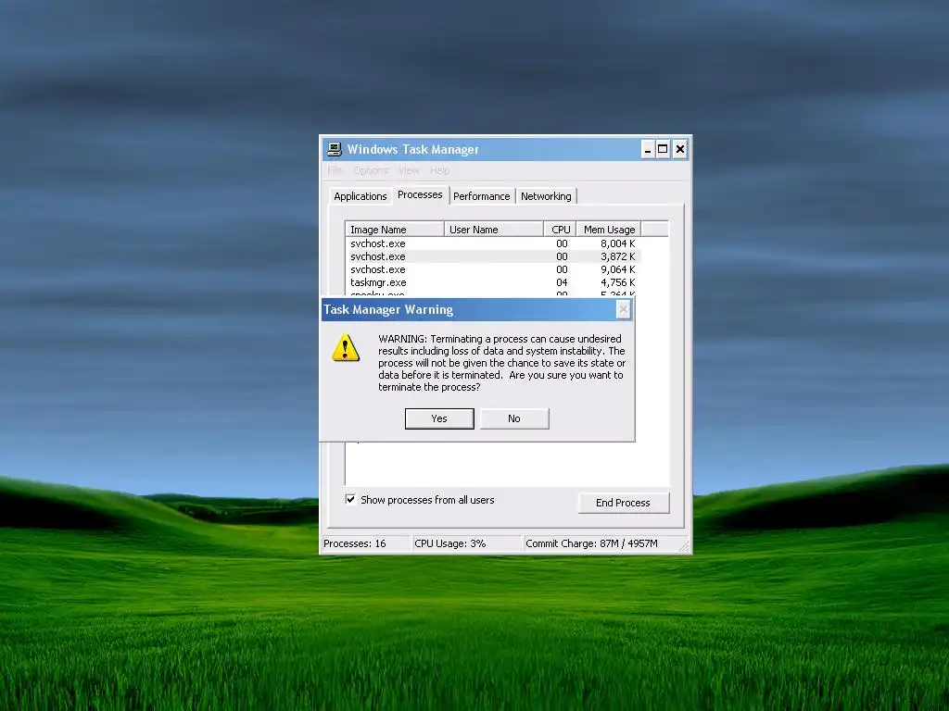Select svchost.exe row using 9,064 K
Viewport: 949px width, 711px height.
pyautogui.click(x=493, y=269)
